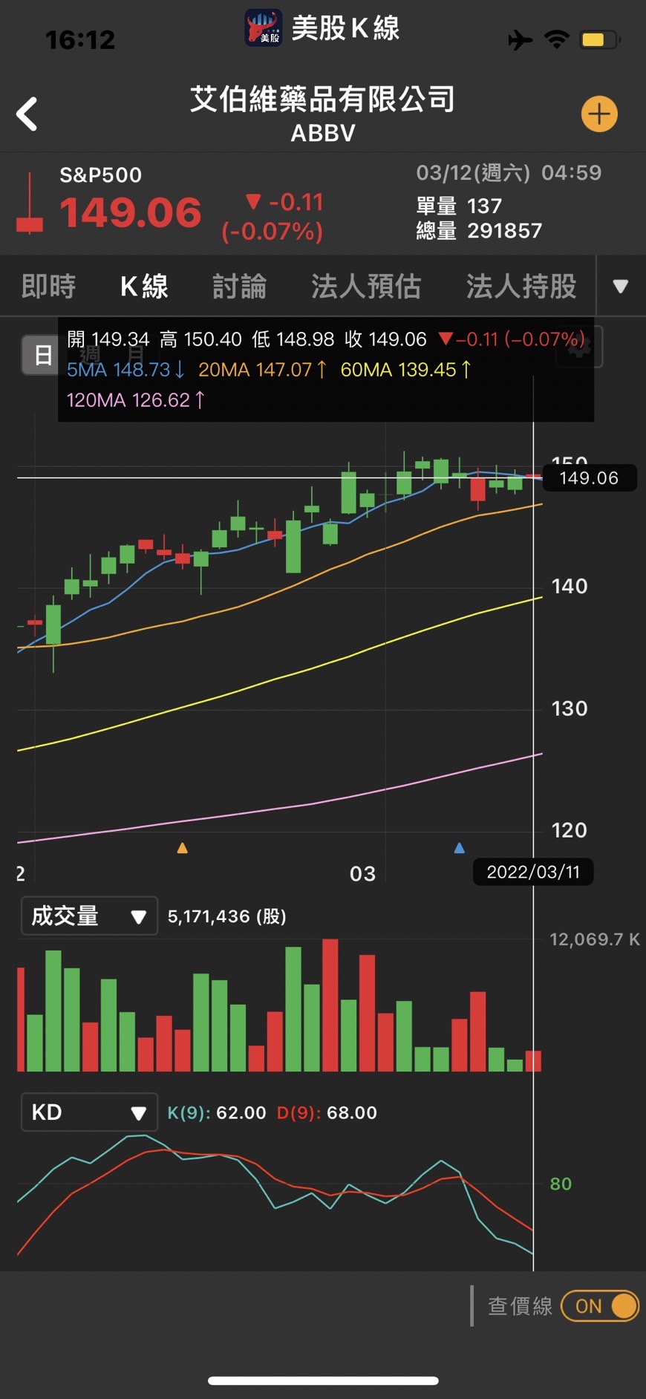Tap the orange triangle event marker
The image size is (646, 1399).
182,848
